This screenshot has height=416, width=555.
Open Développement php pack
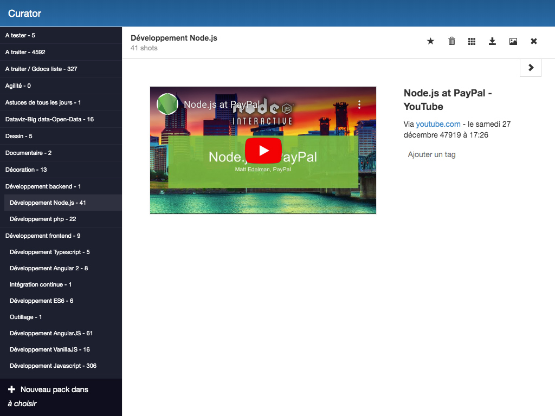[43, 219]
